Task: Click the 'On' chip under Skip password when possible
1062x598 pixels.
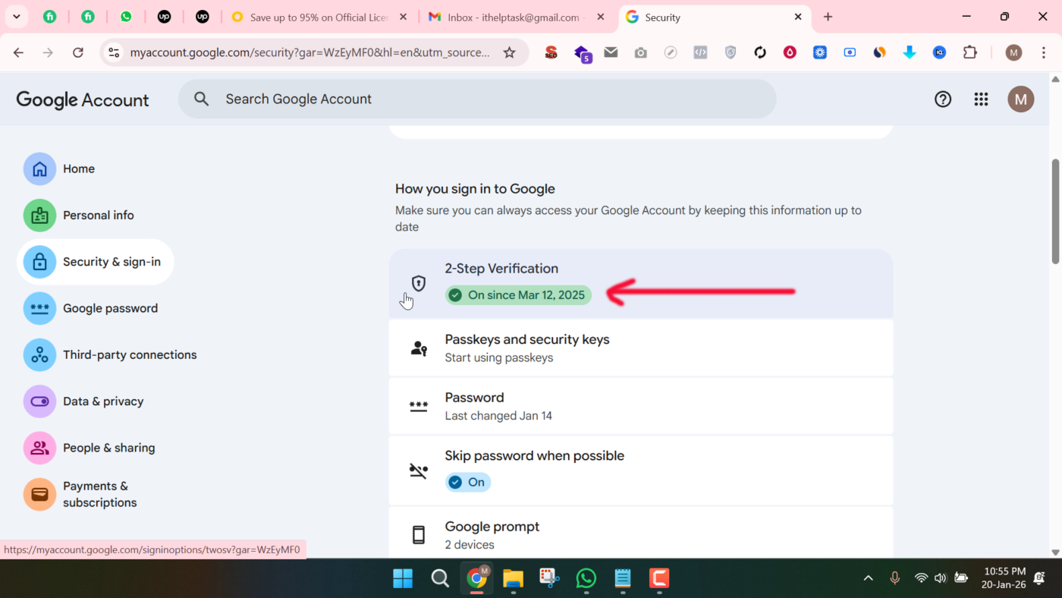Action: [467, 481]
